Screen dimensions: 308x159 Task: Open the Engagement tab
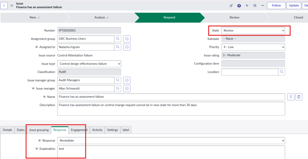click(79, 130)
